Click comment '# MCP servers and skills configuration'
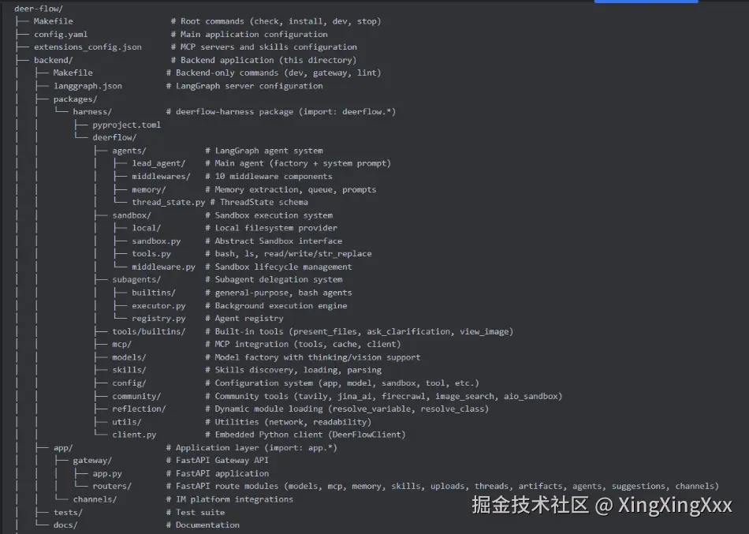Image resolution: width=749 pixels, height=534 pixels. 263,47
